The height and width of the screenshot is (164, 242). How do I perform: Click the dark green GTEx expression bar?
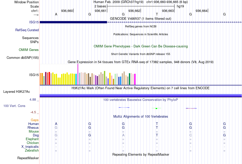pos(129,79)
